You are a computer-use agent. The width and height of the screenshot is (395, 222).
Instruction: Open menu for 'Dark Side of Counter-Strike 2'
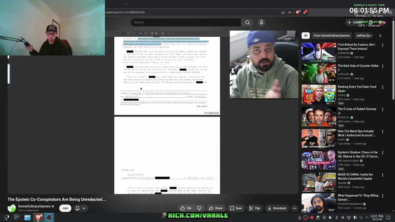pyautogui.click(x=383, y=66)
